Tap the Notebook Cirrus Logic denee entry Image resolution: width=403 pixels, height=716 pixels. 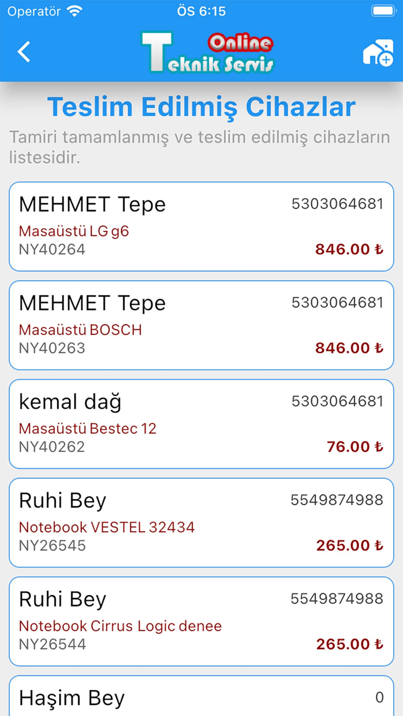[120, 626]
